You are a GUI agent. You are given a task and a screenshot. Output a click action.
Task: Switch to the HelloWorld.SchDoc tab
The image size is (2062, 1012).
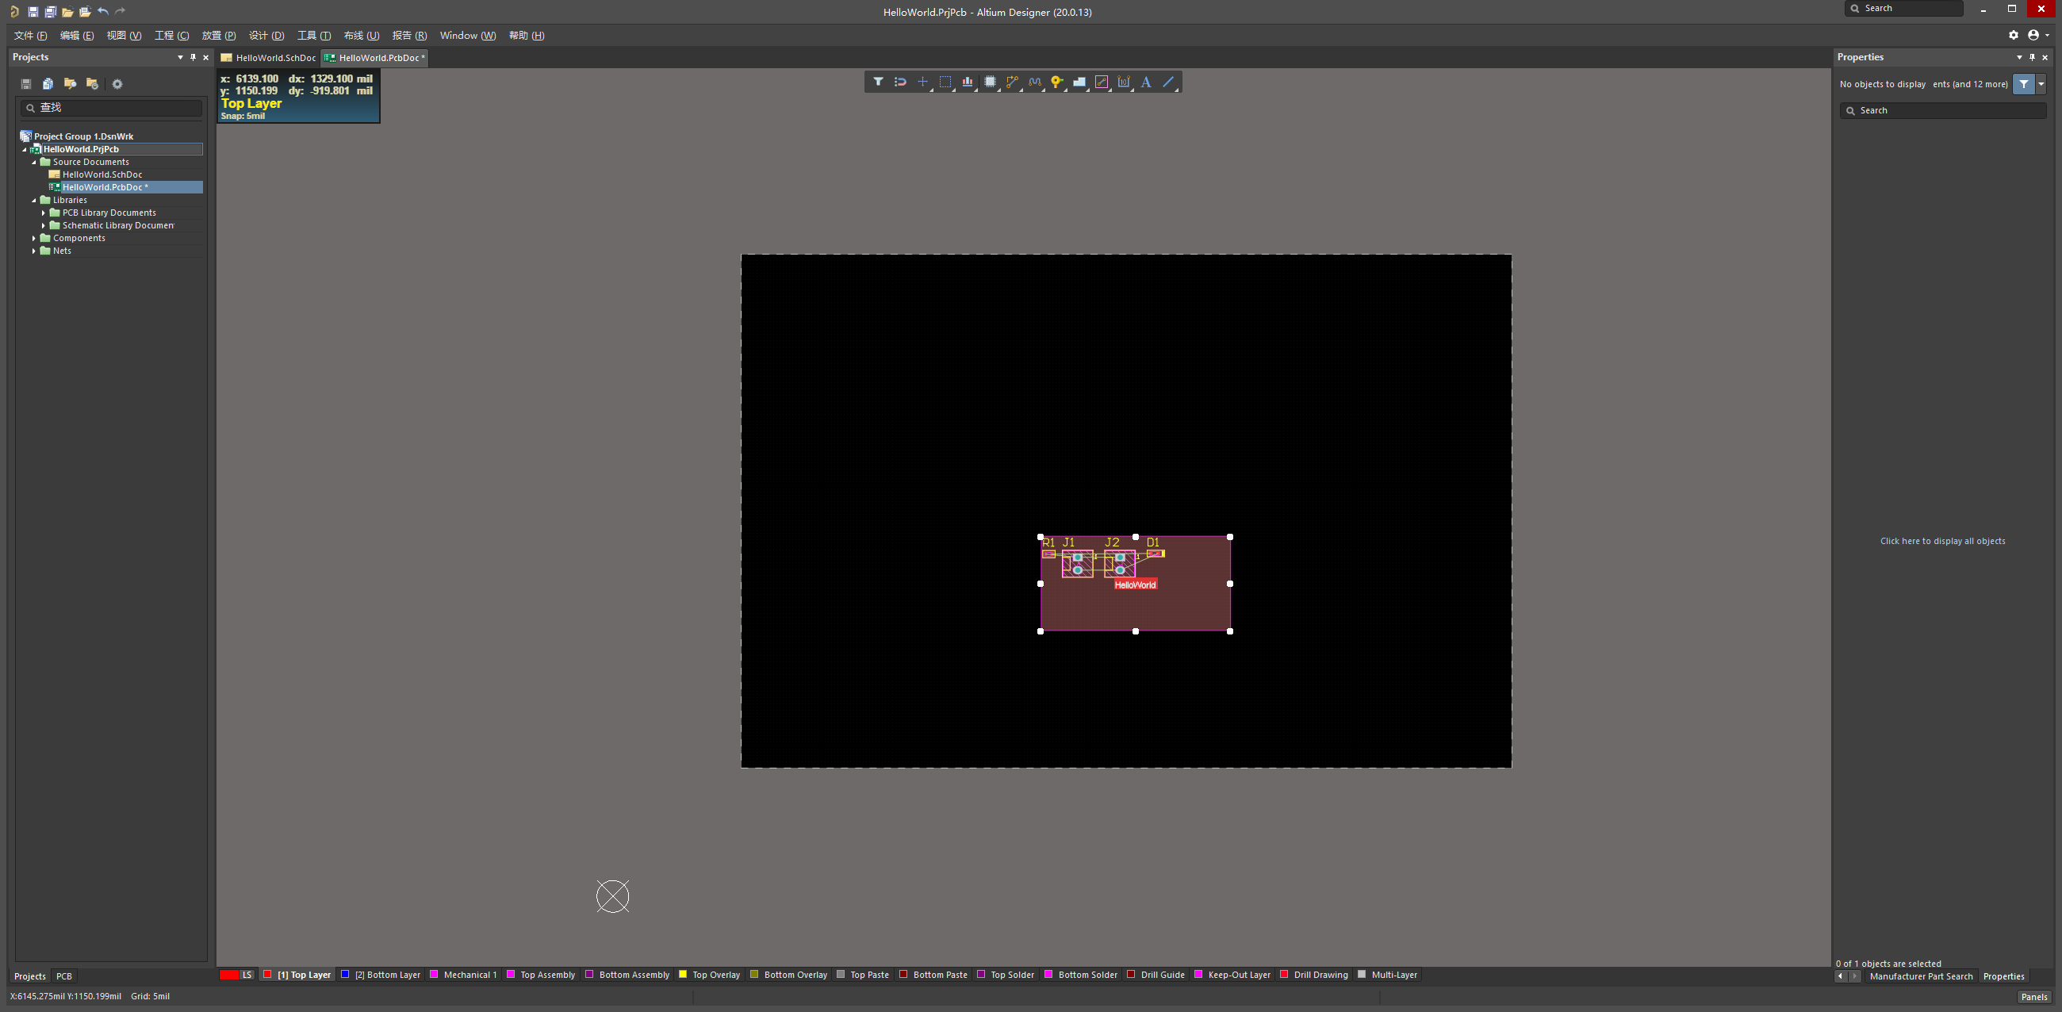(269, 58)
